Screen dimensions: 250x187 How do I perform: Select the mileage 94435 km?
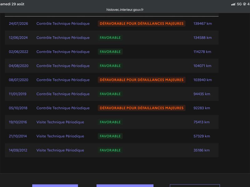pyautogui.click(x=202, y=94)
